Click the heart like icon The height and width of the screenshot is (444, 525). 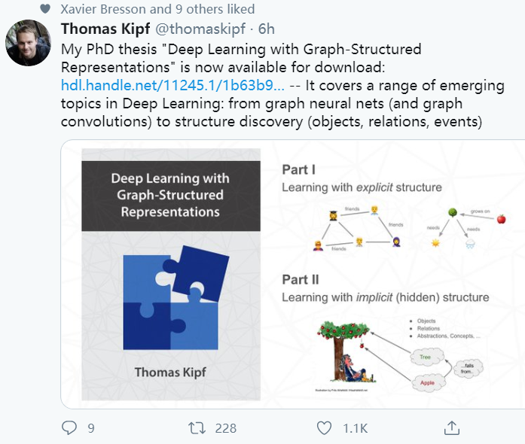[x=324, y=428]
